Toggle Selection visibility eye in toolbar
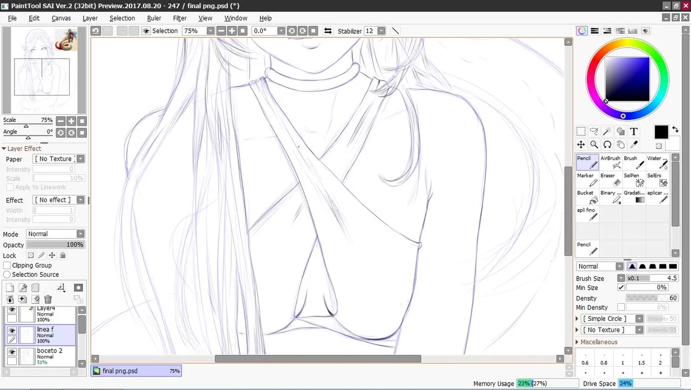The height and width of the screenshot is (390, 691). [x=146, y=31]
